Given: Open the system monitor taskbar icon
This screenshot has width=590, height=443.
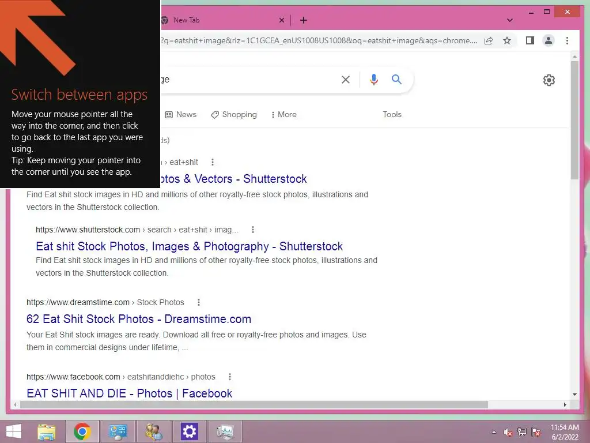Looking at the screenshot, I should pos(225,431).
